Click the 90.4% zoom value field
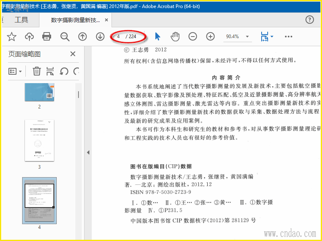Viewport: 322px width, 241px height. point(233,37)
